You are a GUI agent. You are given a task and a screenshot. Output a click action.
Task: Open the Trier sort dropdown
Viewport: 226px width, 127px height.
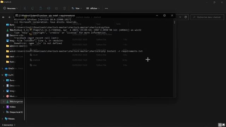tap(77, 8)
